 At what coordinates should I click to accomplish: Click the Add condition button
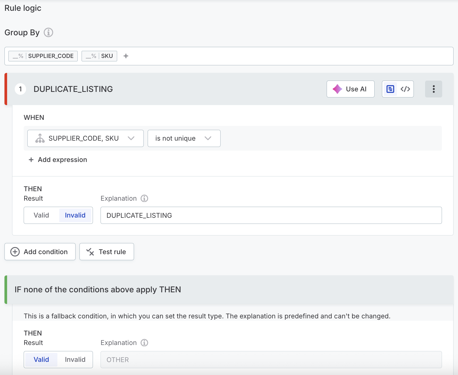coord(40,252)
